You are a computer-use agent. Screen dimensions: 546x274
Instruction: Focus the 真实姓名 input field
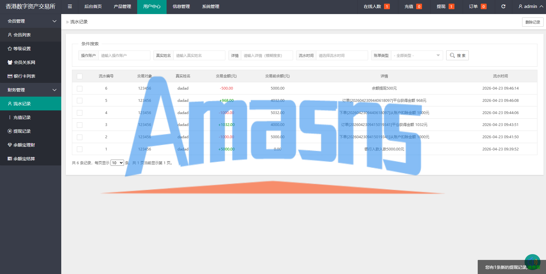(x=199, y=55)
